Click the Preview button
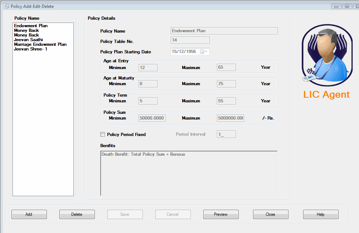This screenshot has width=359, height=233. point(220,214)
